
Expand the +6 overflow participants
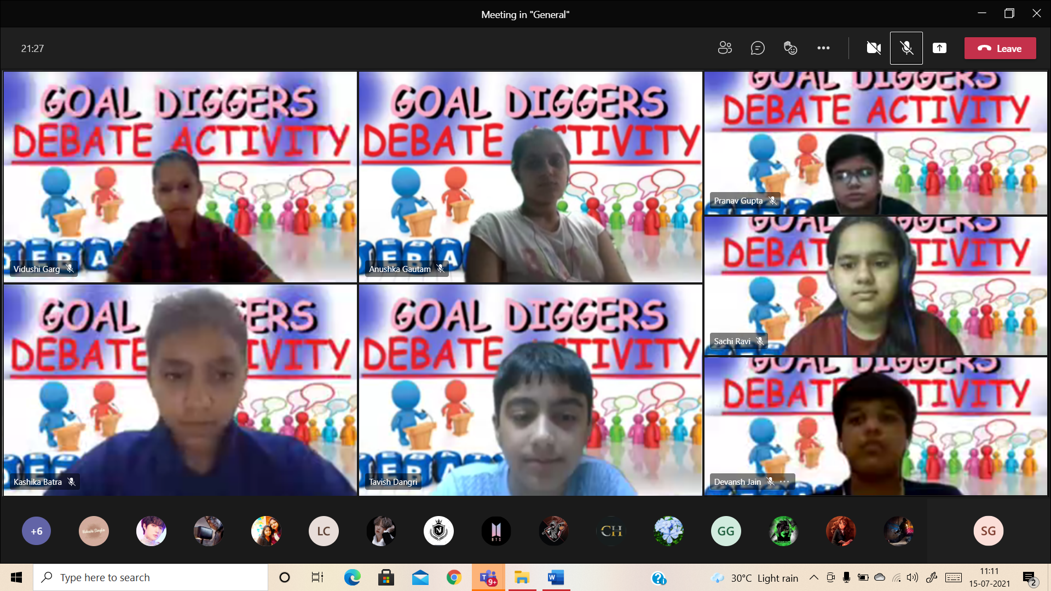[37, 531]
